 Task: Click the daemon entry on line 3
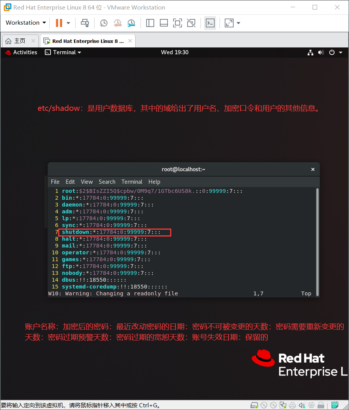click(108, 205)
